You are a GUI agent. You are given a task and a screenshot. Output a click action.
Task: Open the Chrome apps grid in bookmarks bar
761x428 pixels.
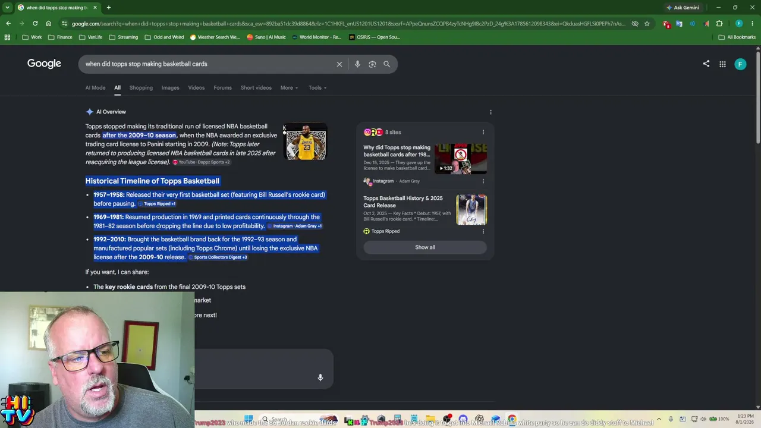tap(7, 37)
